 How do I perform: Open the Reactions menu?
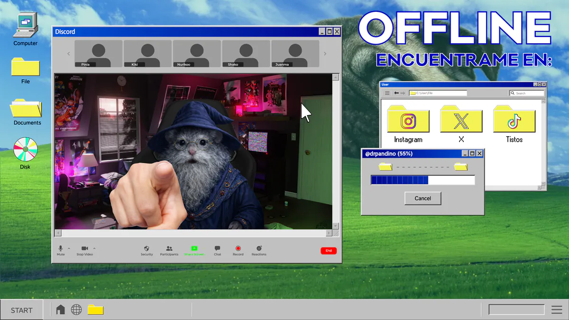point(259,250)
